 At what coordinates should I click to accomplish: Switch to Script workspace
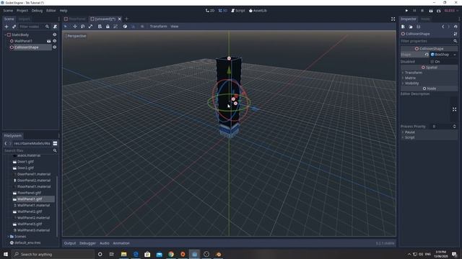238,11
